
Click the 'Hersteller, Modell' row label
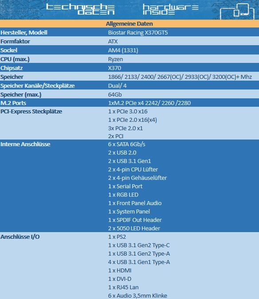click(x=24, y=33)
